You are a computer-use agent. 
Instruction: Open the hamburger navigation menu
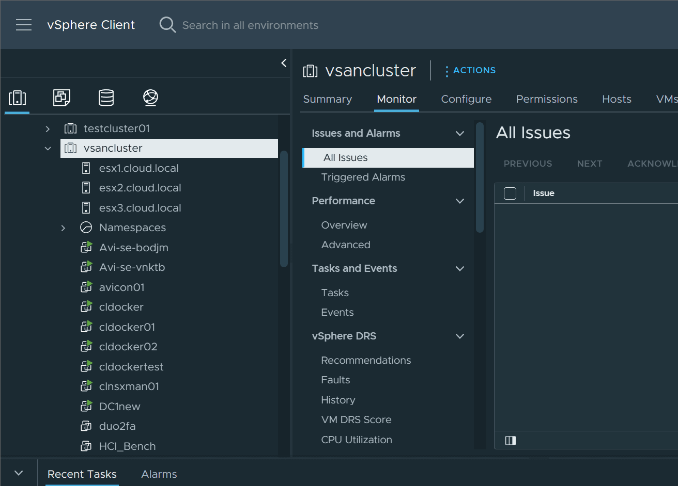point(24,24)
